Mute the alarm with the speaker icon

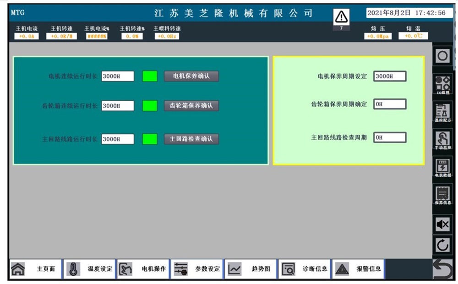pos(442,224)
